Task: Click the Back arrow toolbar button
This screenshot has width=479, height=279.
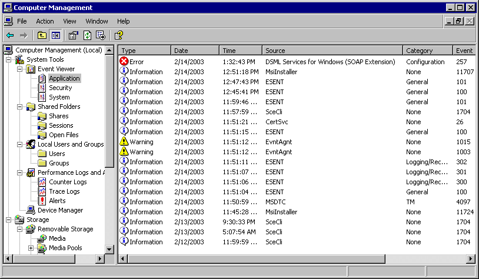Action: (10, 35)
